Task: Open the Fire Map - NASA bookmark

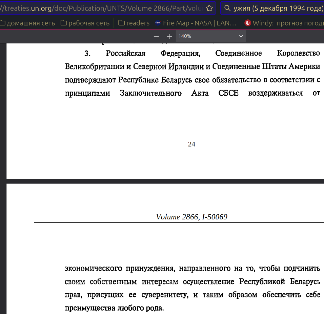Action: click(196, 23)
